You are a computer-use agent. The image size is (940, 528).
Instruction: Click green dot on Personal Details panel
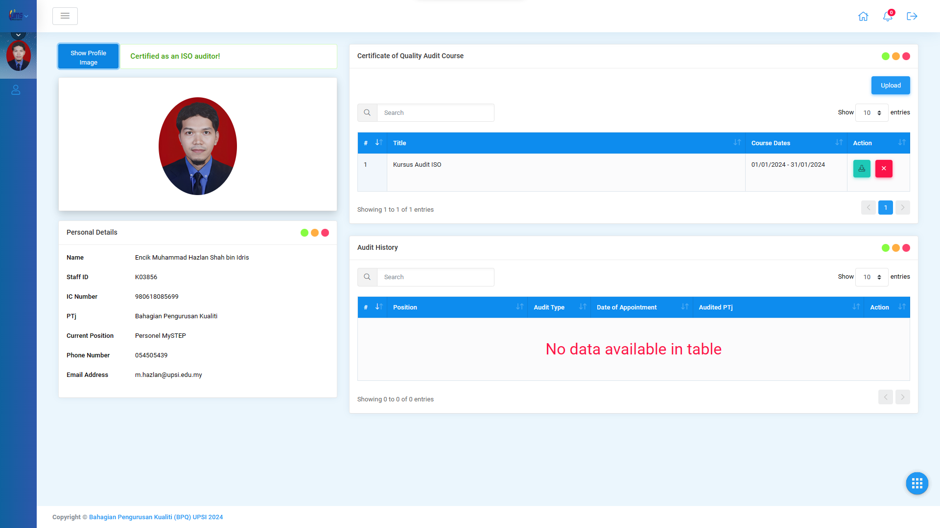click(305, 233)
